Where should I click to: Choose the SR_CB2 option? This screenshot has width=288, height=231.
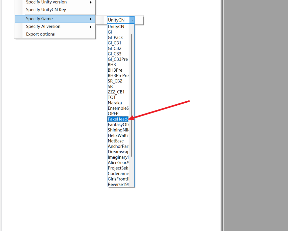pyautogui.click(x=118, y=81)
